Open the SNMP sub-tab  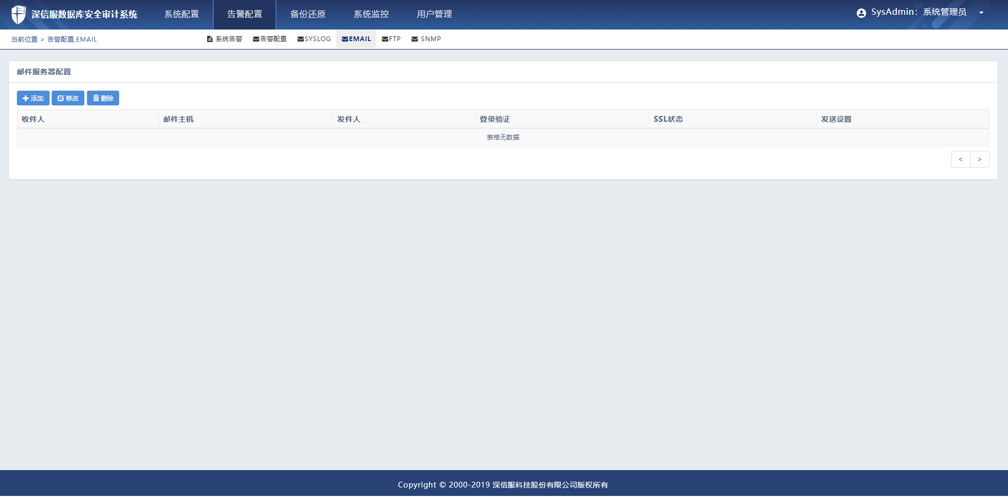coord(426,39)
